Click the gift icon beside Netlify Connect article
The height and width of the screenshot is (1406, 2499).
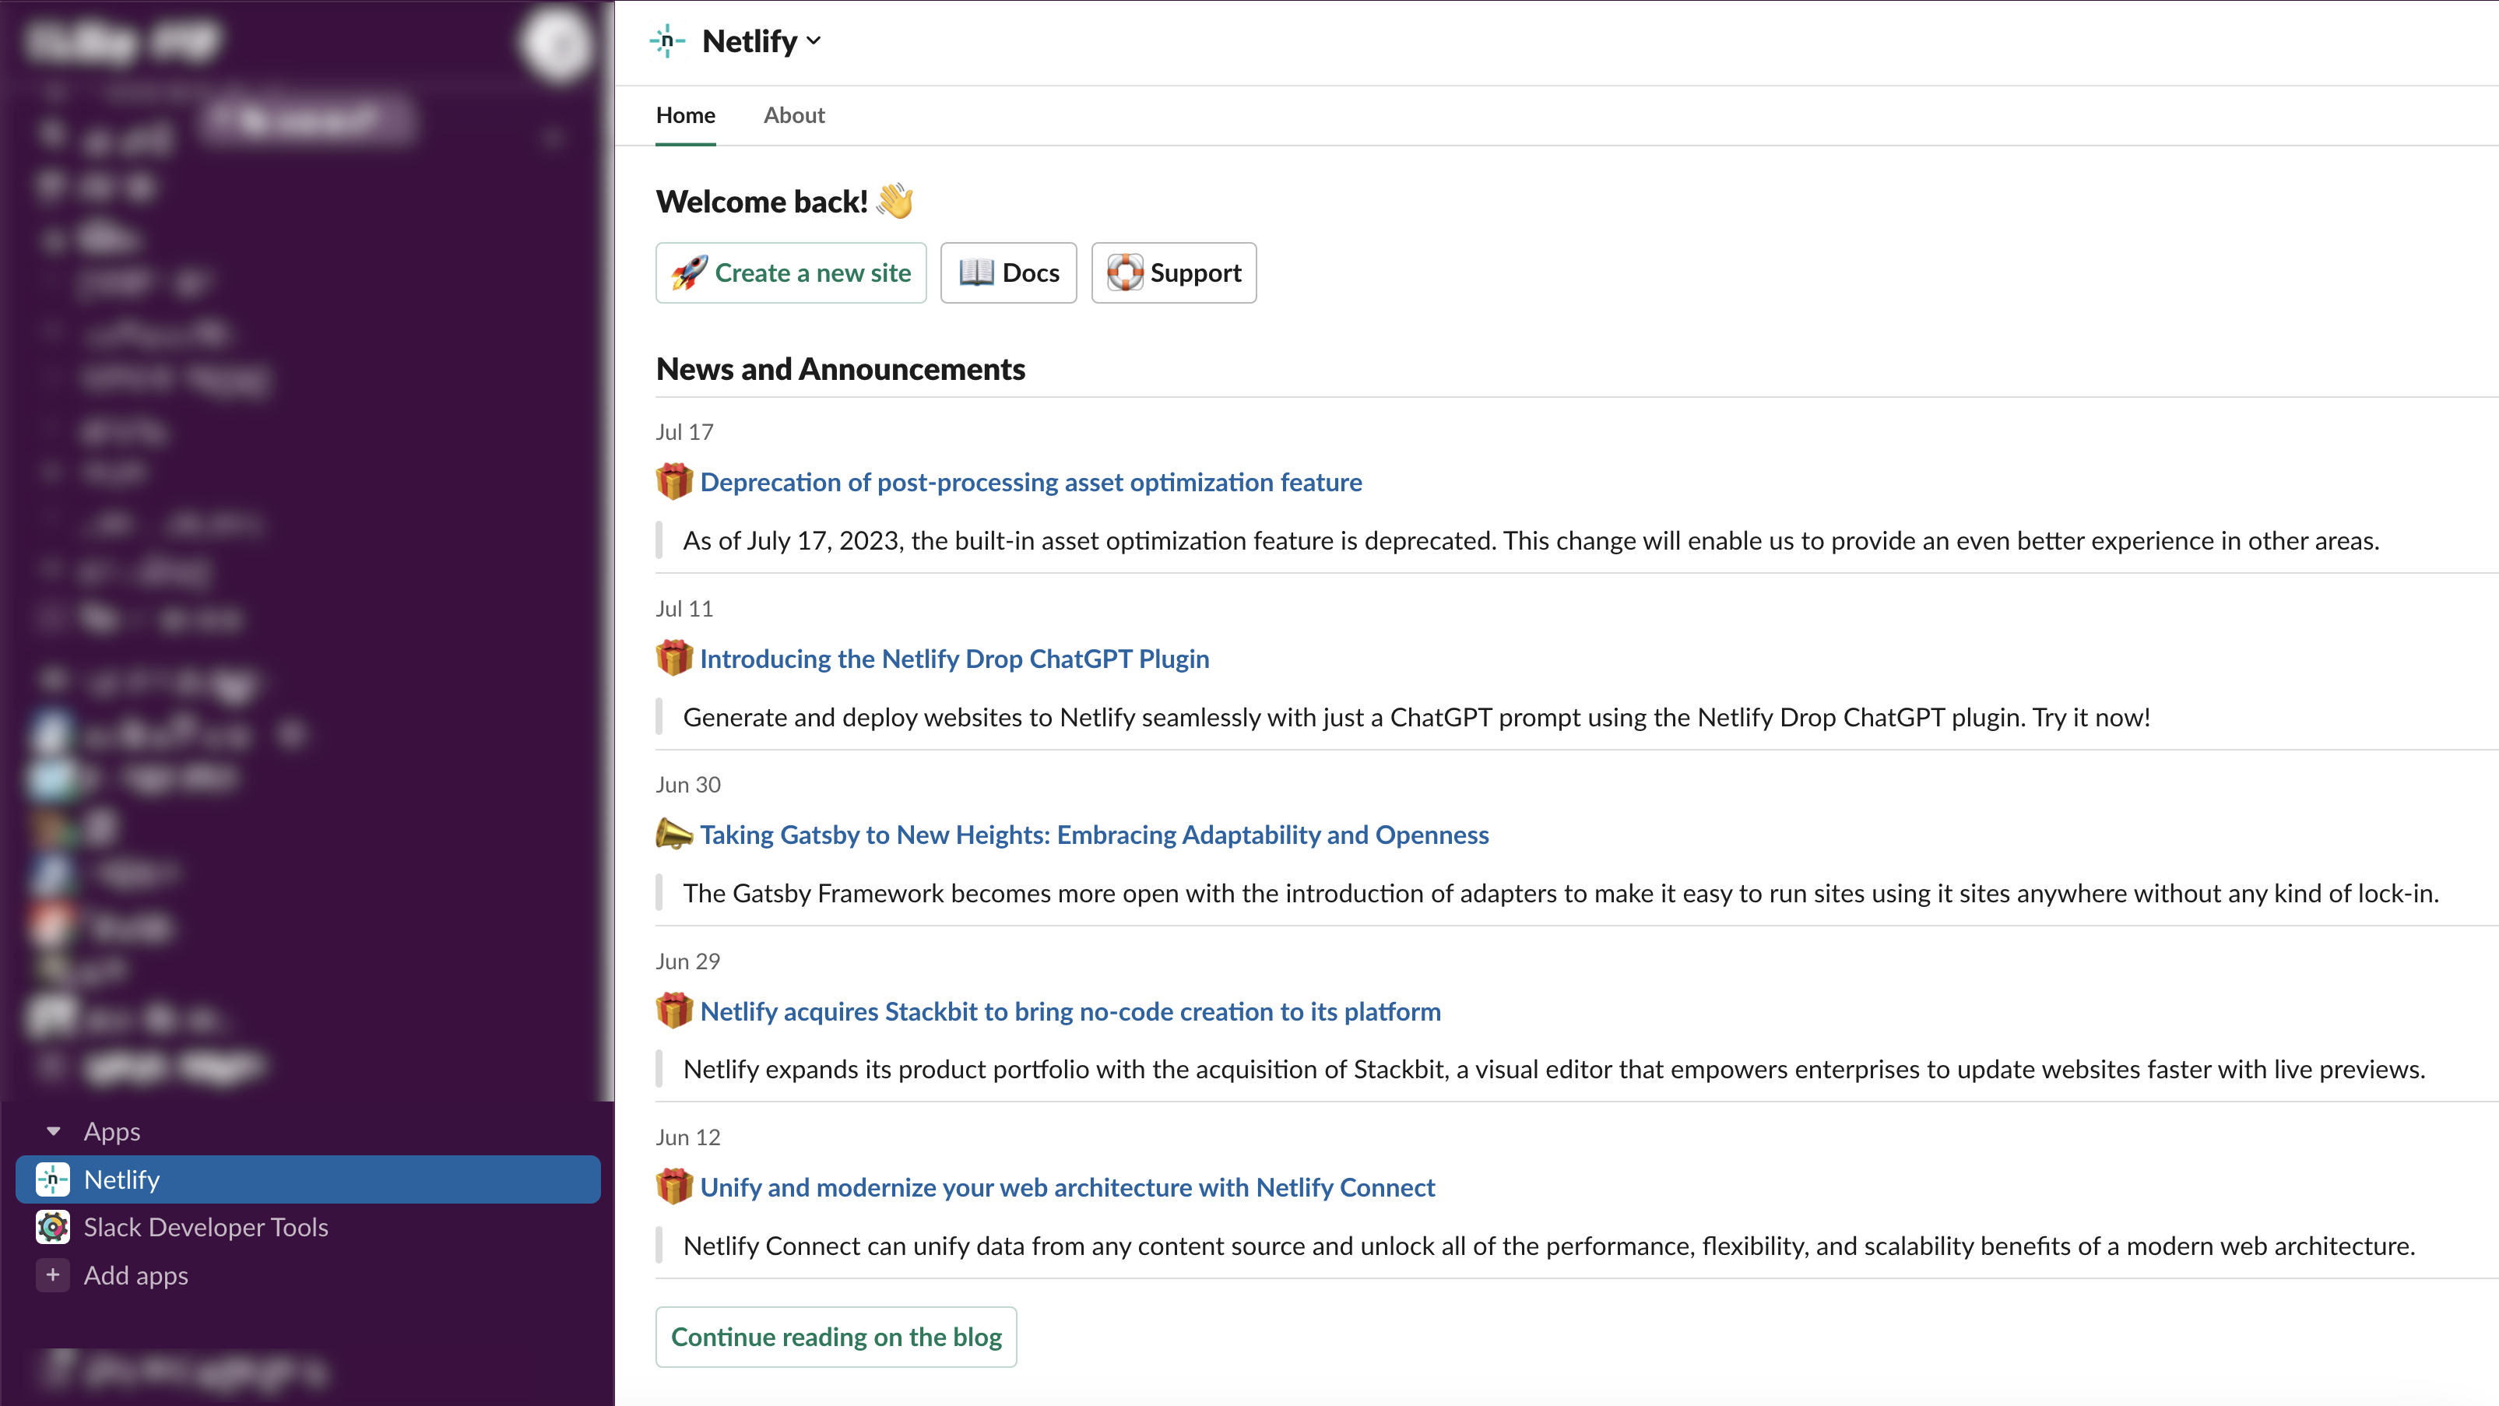coord(674,1186)
